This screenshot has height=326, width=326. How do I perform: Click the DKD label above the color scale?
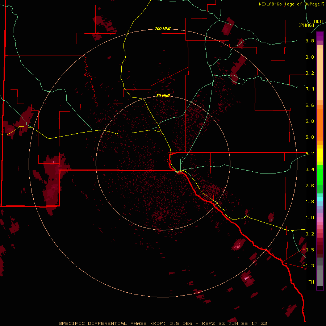[318, 22]
